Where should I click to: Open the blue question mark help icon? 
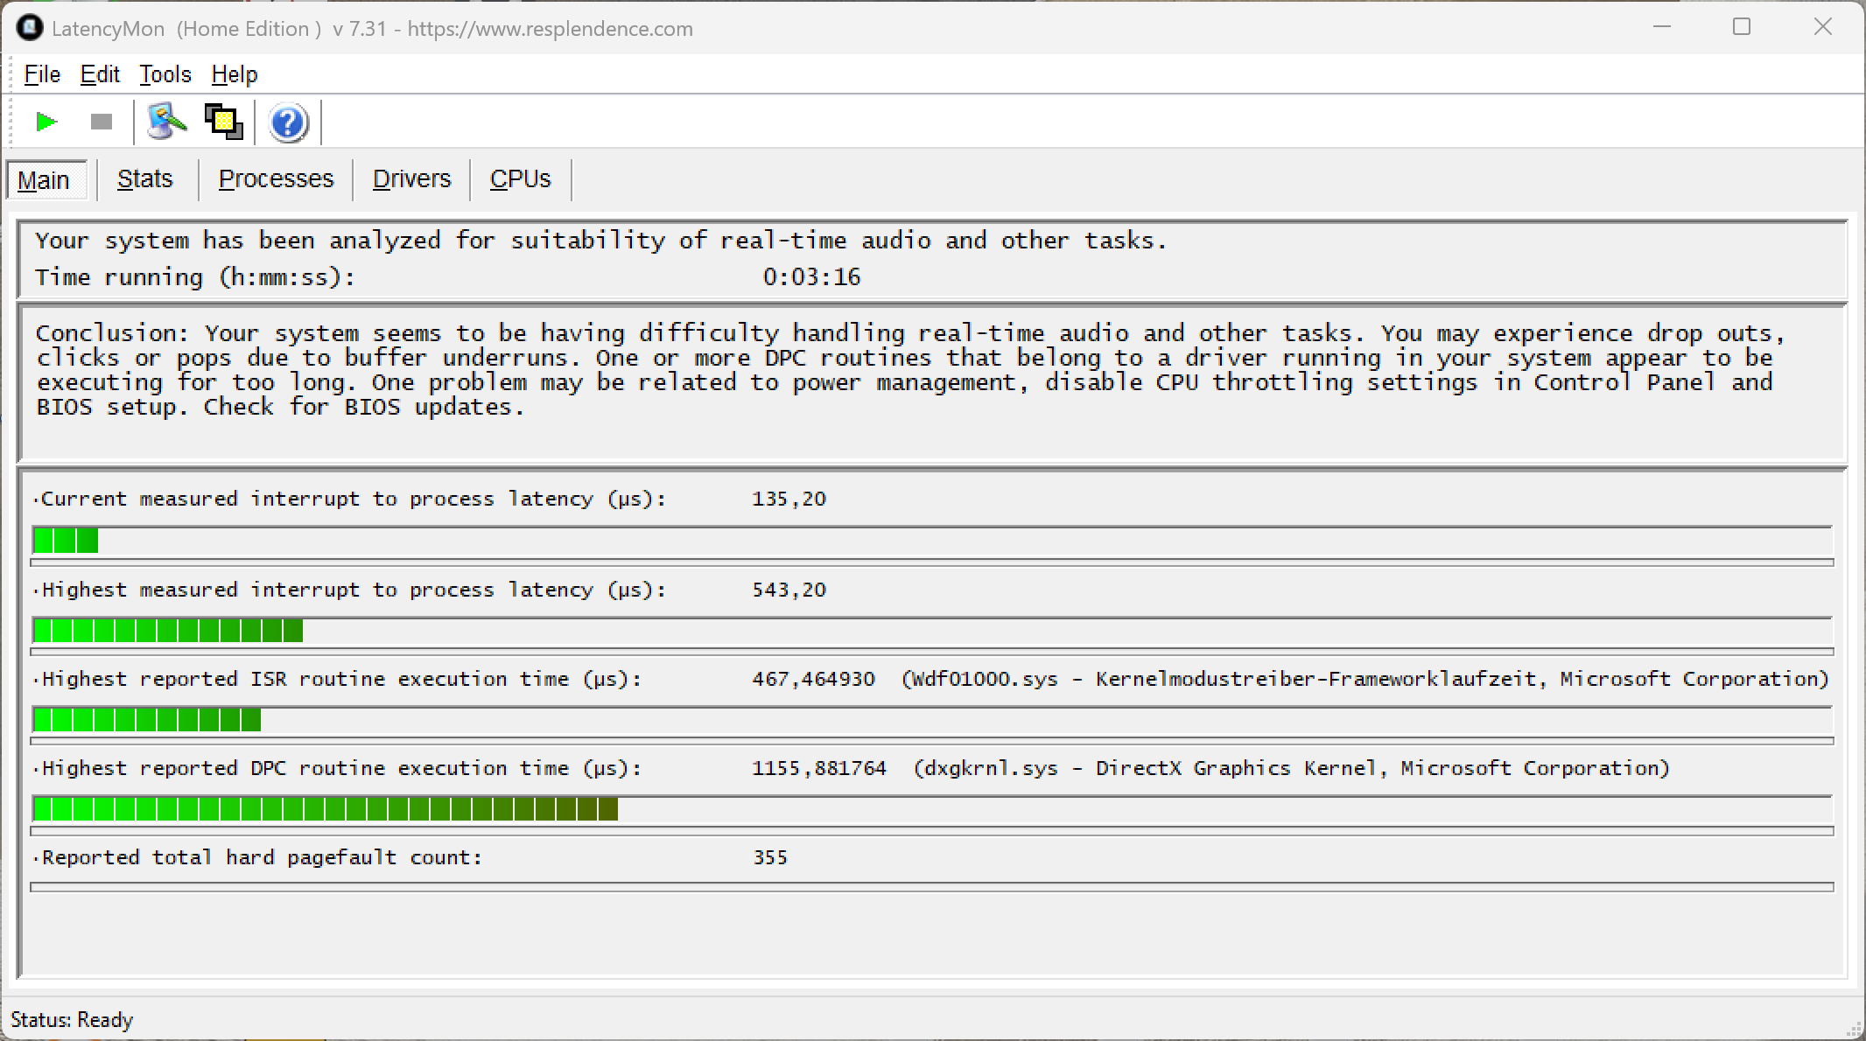tap(288, 122)
